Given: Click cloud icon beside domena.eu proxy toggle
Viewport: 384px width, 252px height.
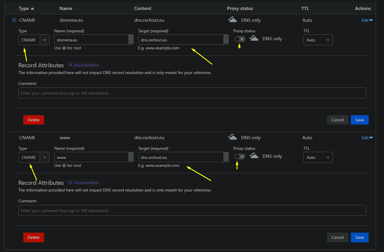Looking at the screenshot, I should [x=254, y=38].
